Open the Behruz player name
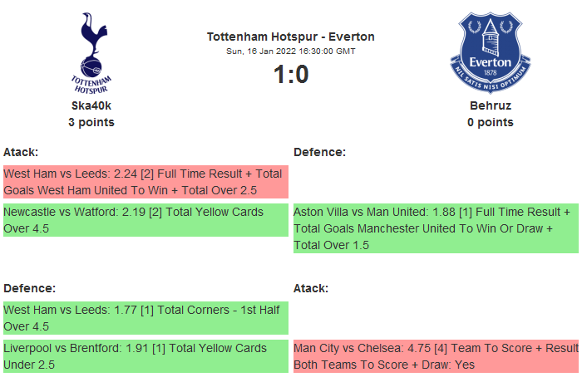Viewport: 582px width, 382px height. click(x=490, y=106)
